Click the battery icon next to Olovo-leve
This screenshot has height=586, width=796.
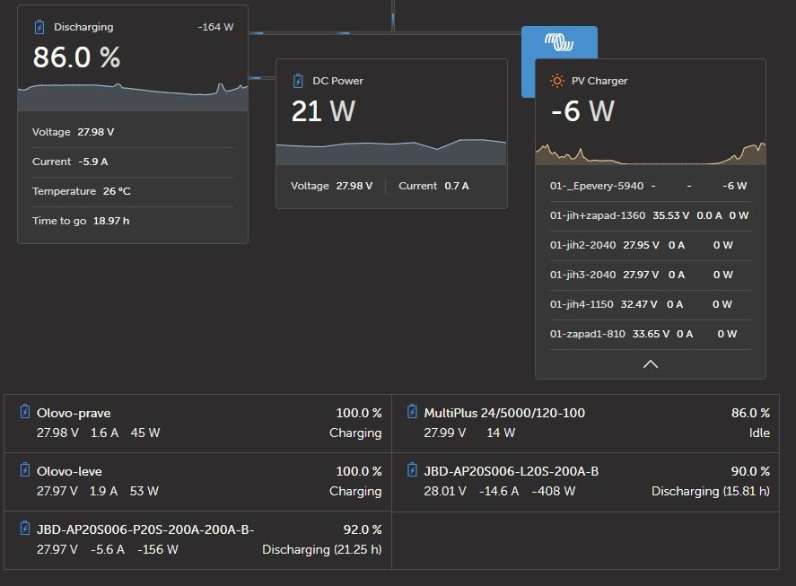click(24, 469)
